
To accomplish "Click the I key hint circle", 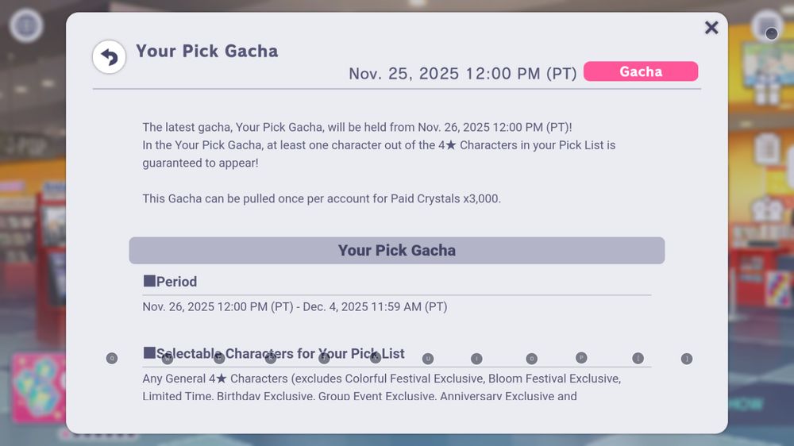I will coord(476,359).
